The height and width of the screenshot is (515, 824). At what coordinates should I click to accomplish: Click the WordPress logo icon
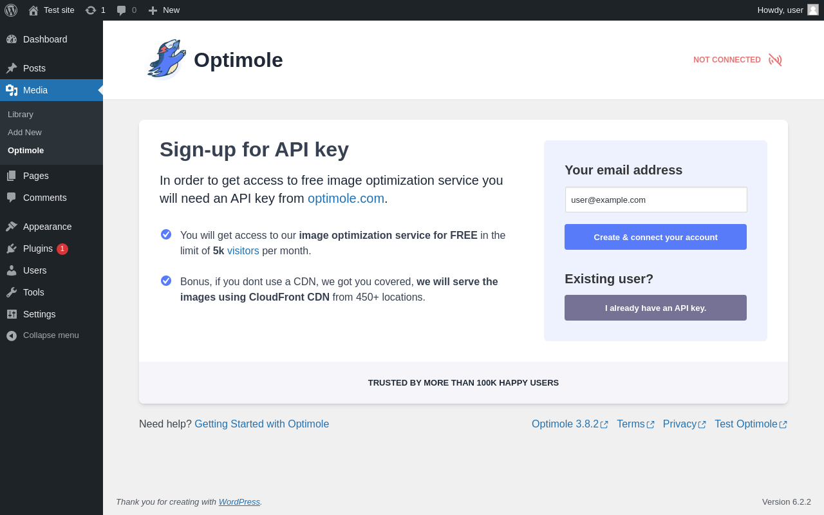coord(11,10)
